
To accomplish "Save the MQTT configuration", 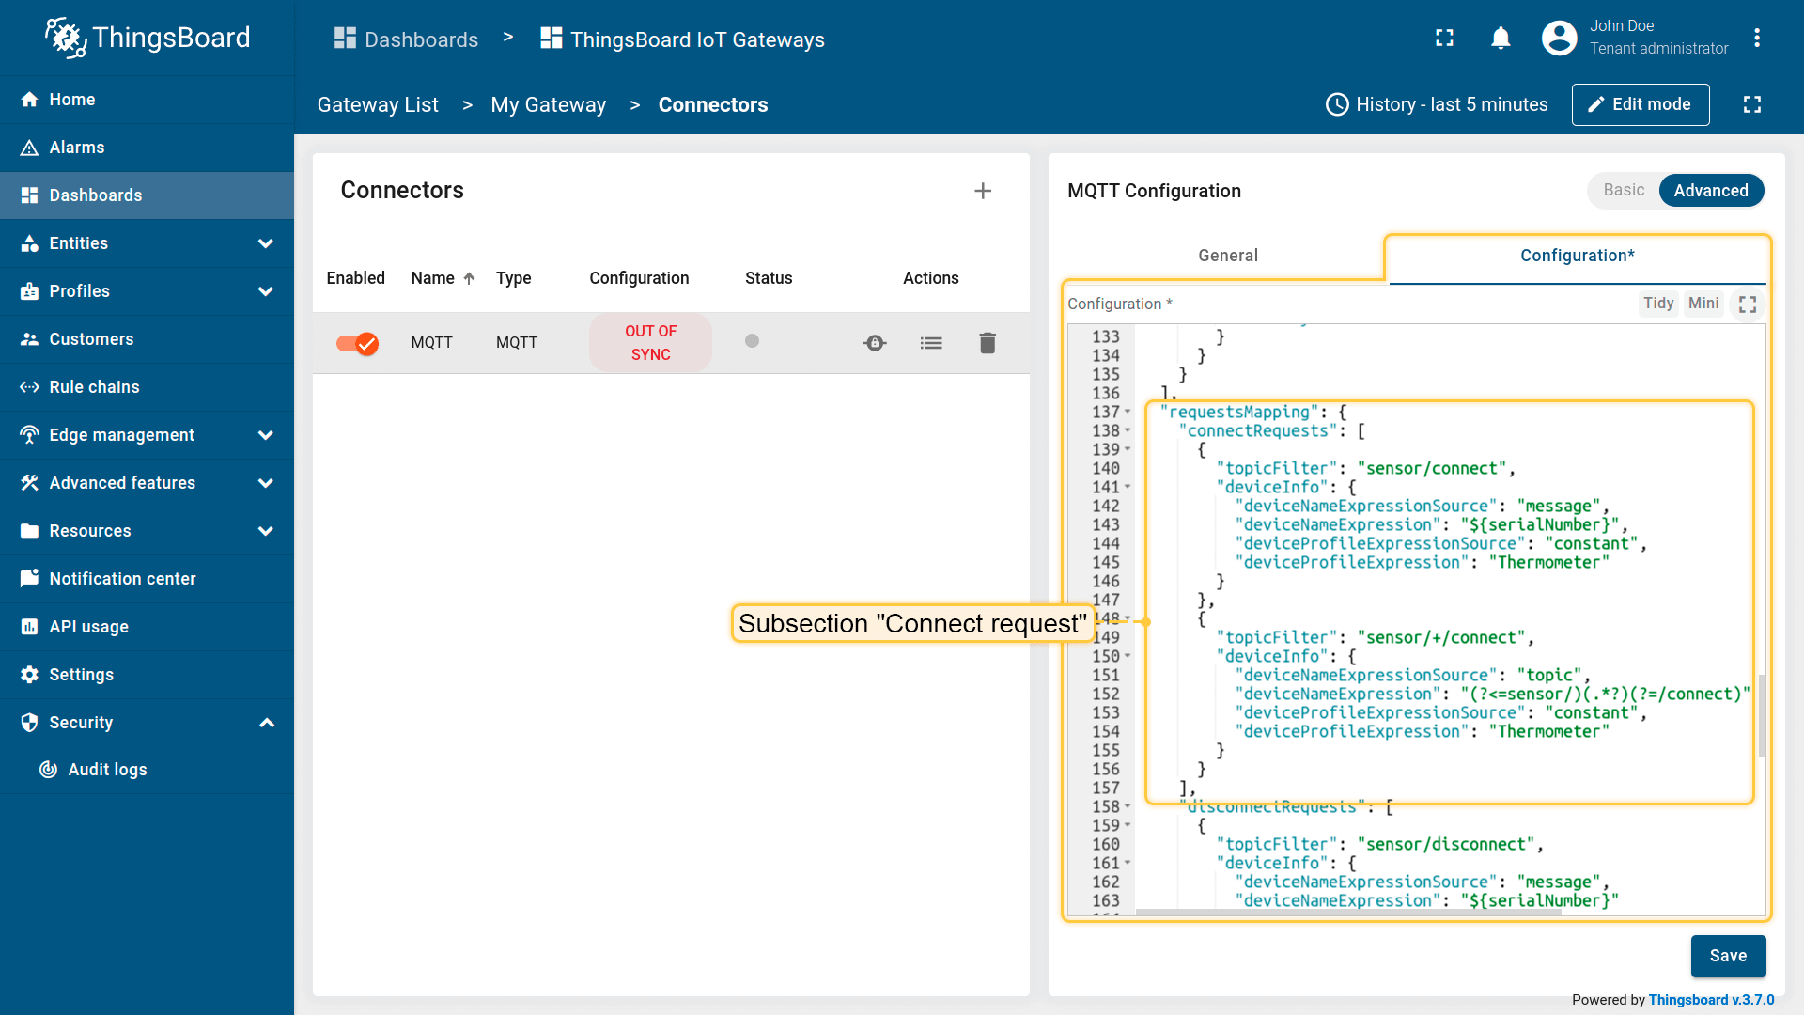I will (x=1728, y=956).
